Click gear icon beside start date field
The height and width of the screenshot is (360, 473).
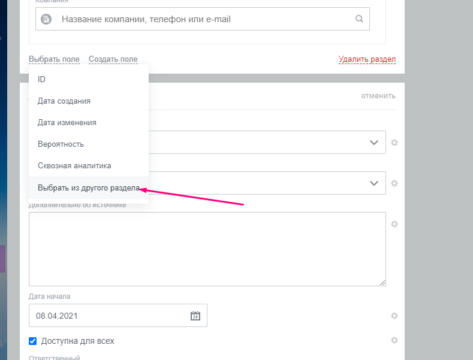tap(394, 316)
